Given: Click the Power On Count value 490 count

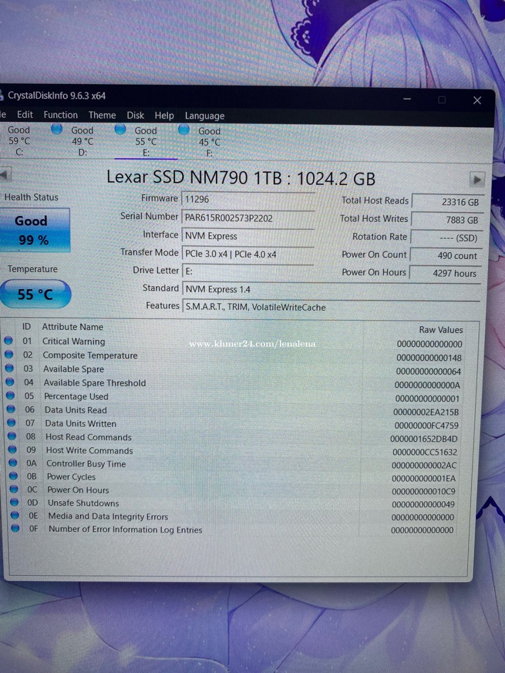Looking at the screenshot, I should click(x=445, y=256).
